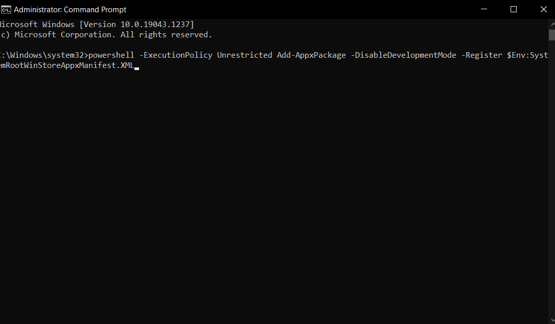Click the "$Env:Syst" variable text

[527, 55]
